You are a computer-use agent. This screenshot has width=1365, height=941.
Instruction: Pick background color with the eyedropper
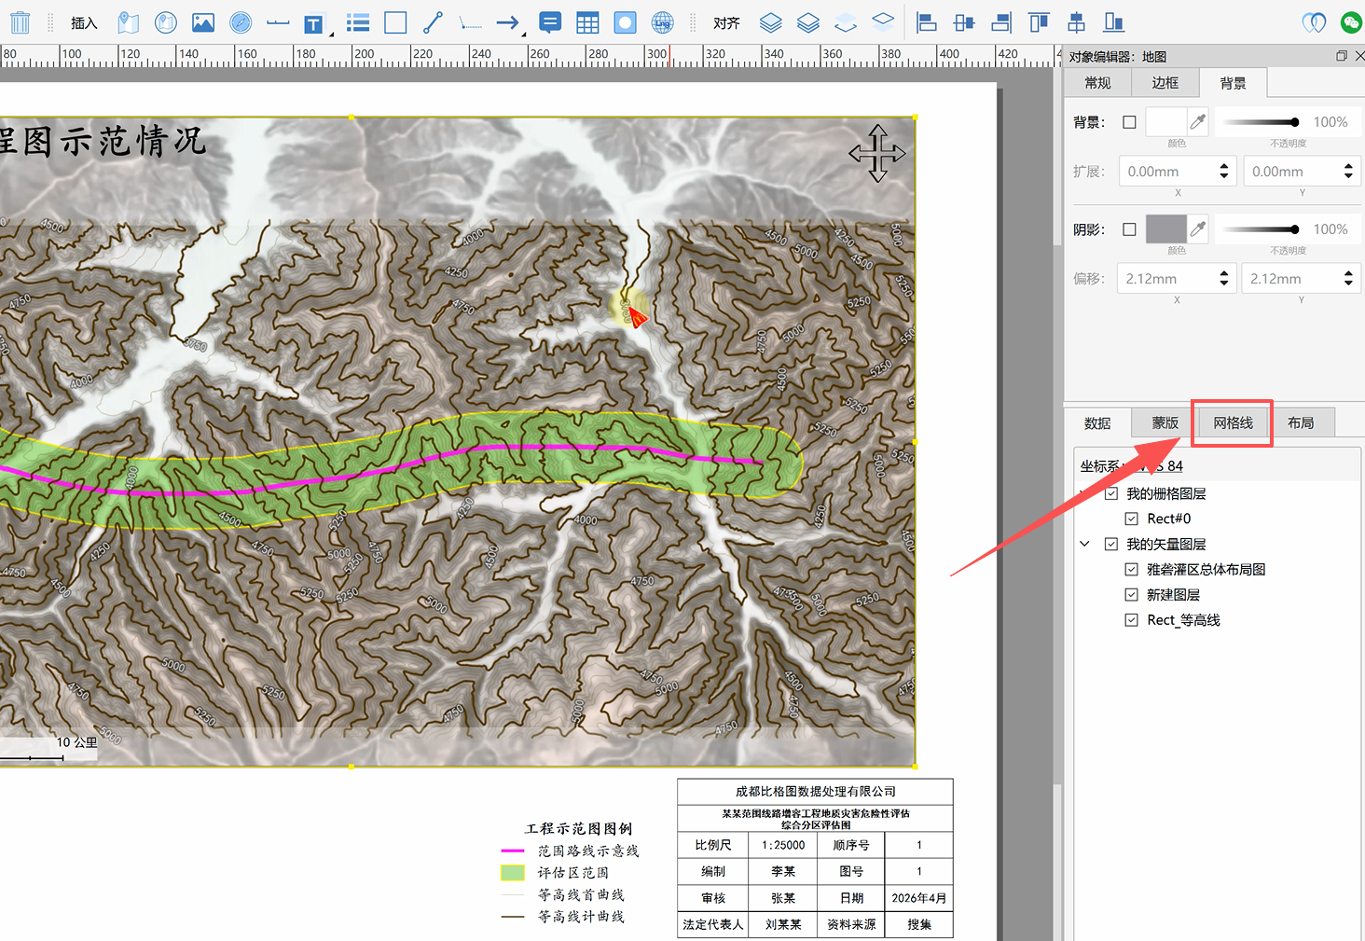pos(1198,121)
